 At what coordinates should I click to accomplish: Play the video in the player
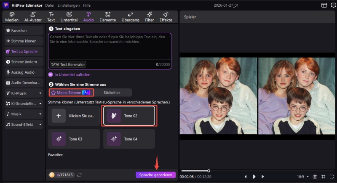coord(254,177)
